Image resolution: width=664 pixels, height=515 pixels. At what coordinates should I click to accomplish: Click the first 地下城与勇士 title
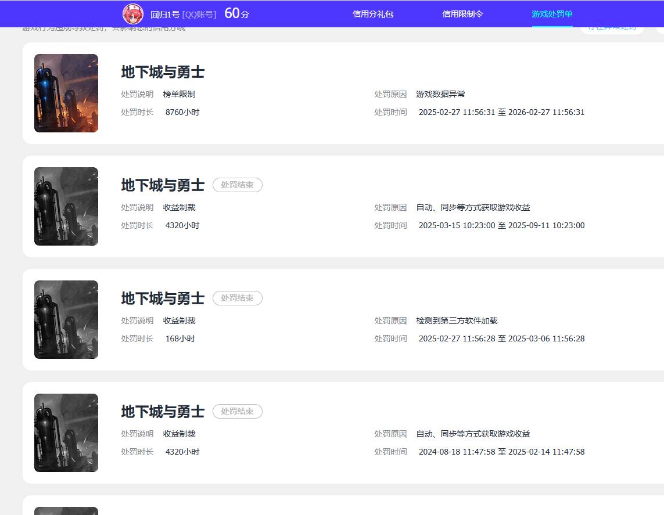click(162, 71)
